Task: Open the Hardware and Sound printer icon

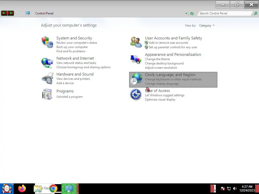Action: click(x=48, y=78)
